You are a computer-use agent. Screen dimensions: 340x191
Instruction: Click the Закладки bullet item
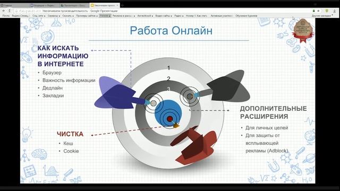(53, 95)
